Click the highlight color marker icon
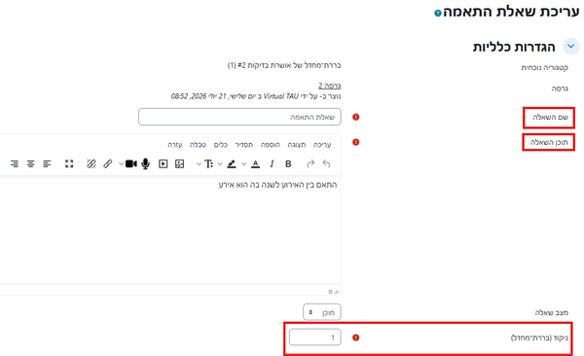Image resolution: width=584 pixels, height=356 pixels. click(x=232, y=163)
